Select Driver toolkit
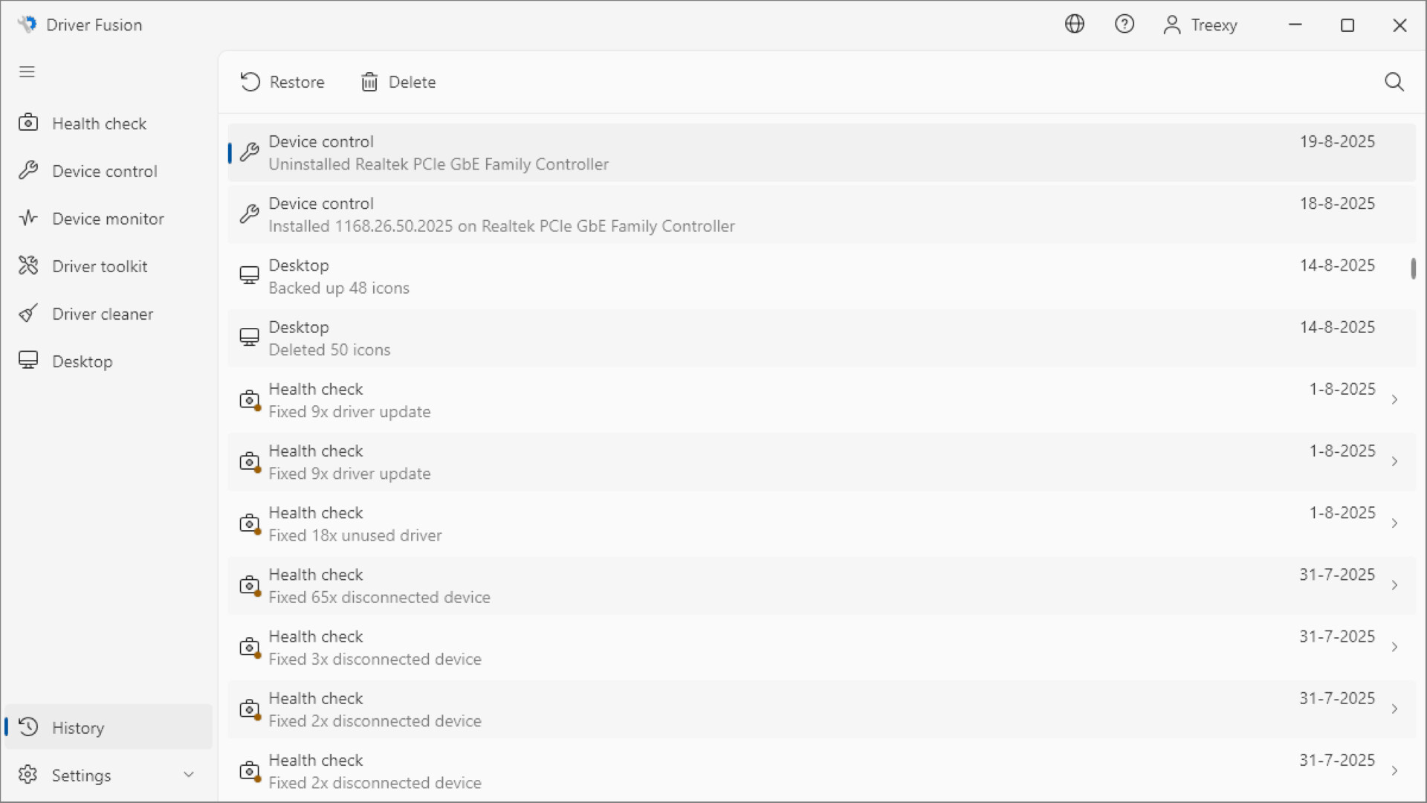 coord(100,265)
